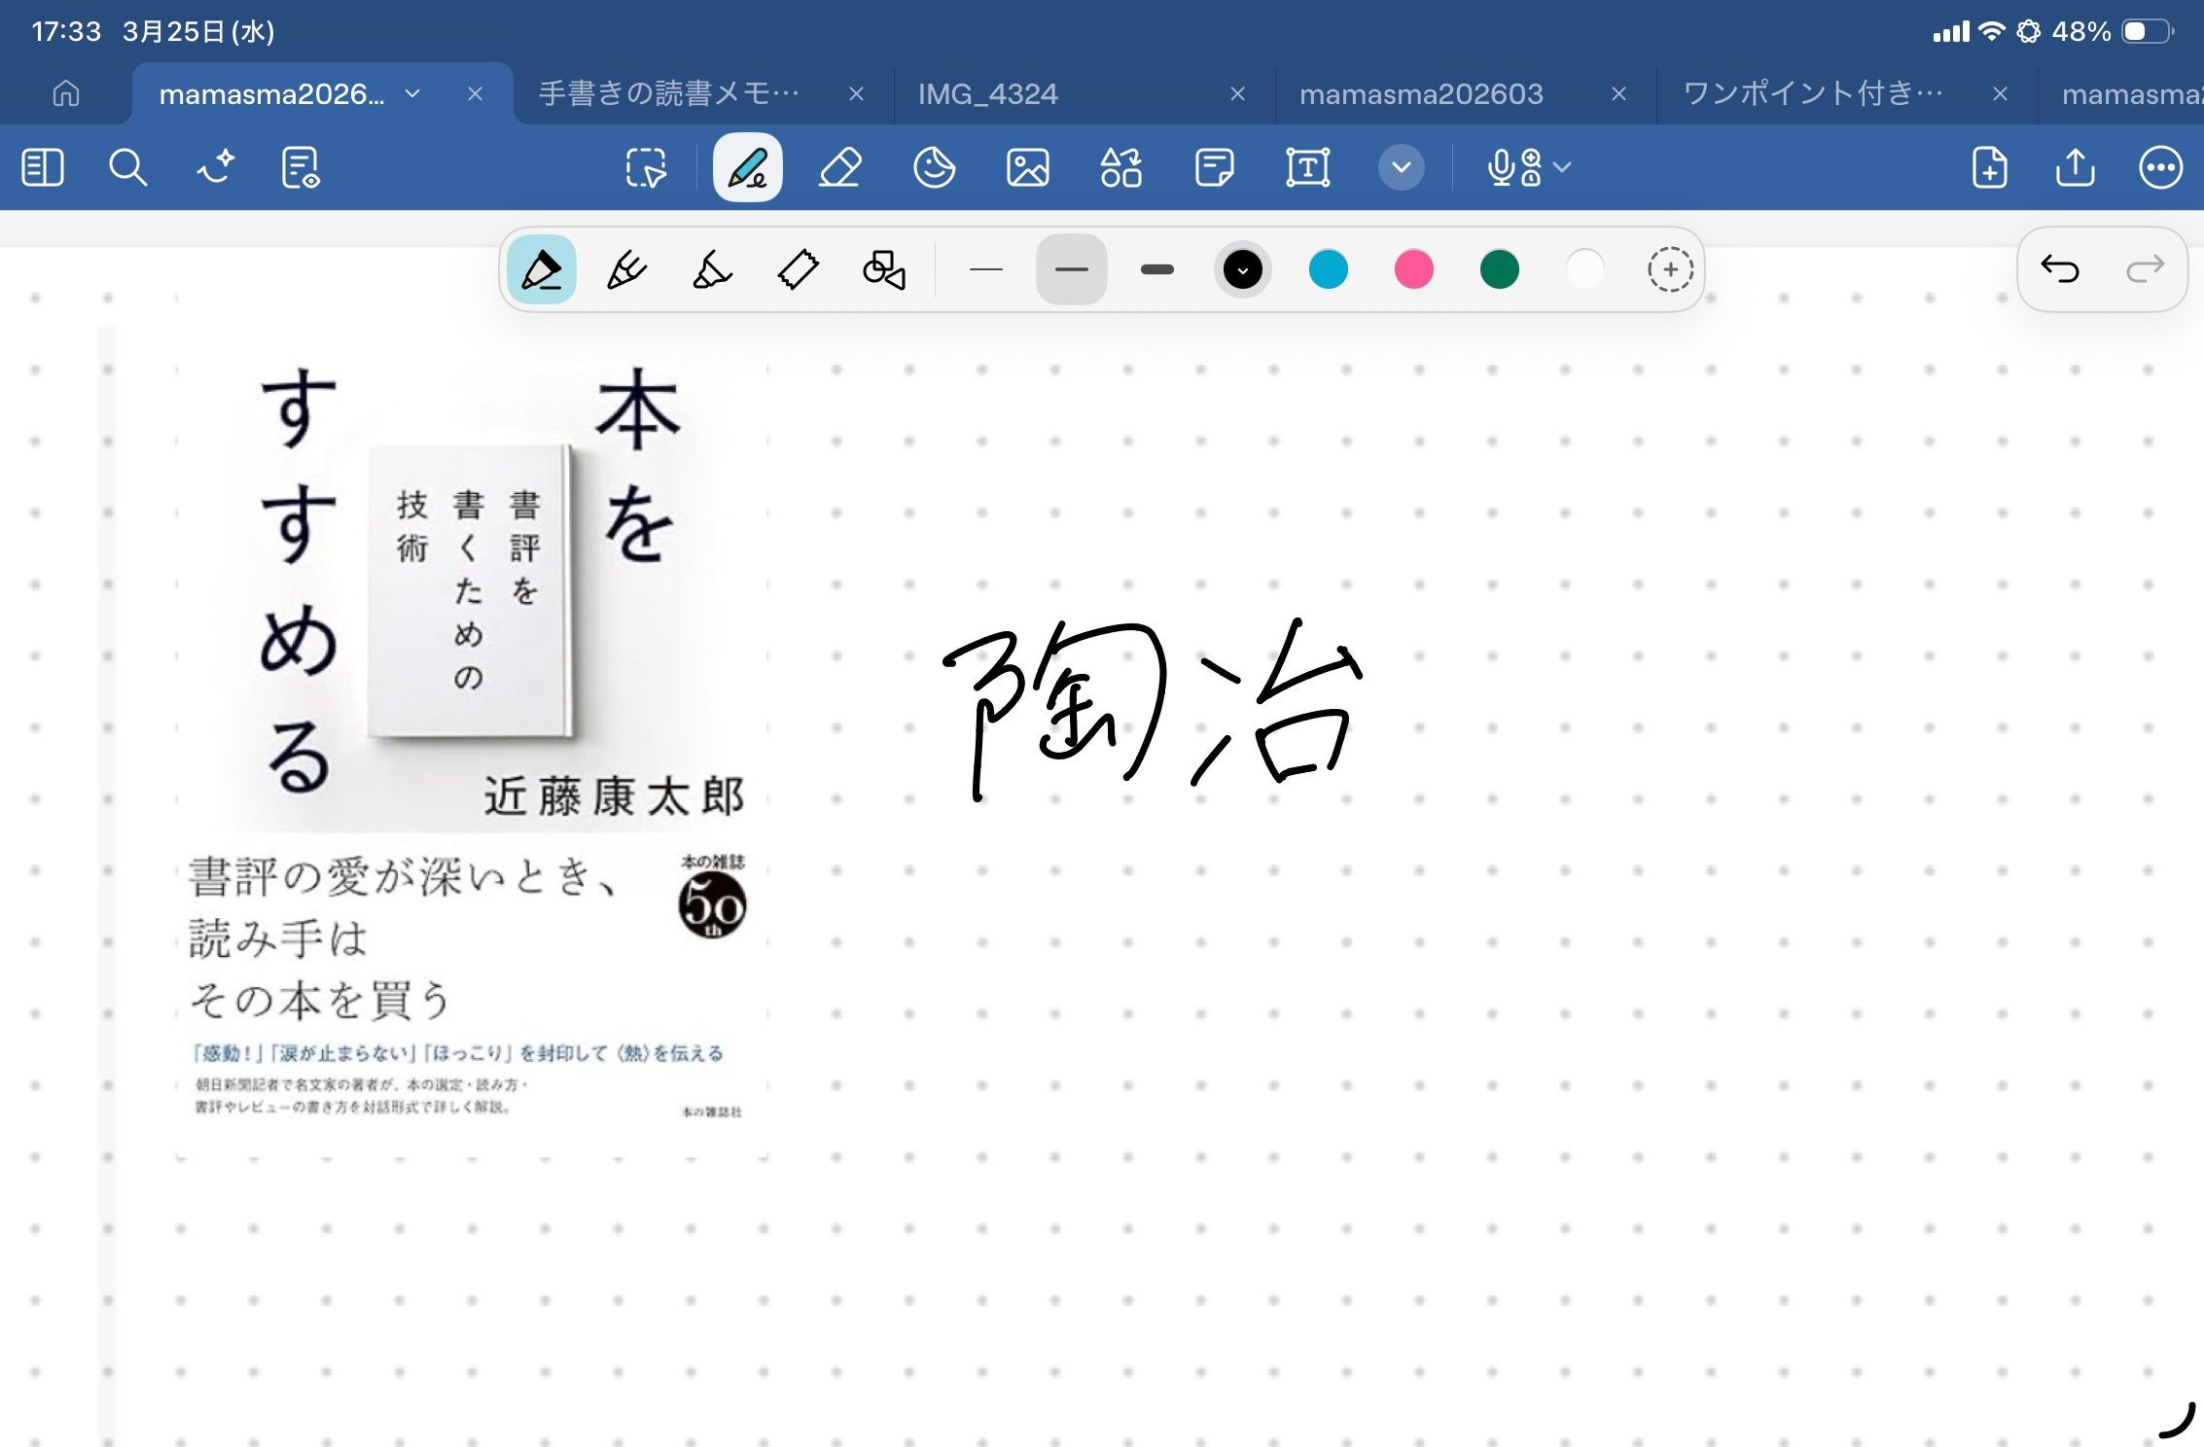The height and width of the screenshot is (1447, 2204).
Task: Open the mamasma2026 tab dropdown chevron
Action: coord(412,93)
